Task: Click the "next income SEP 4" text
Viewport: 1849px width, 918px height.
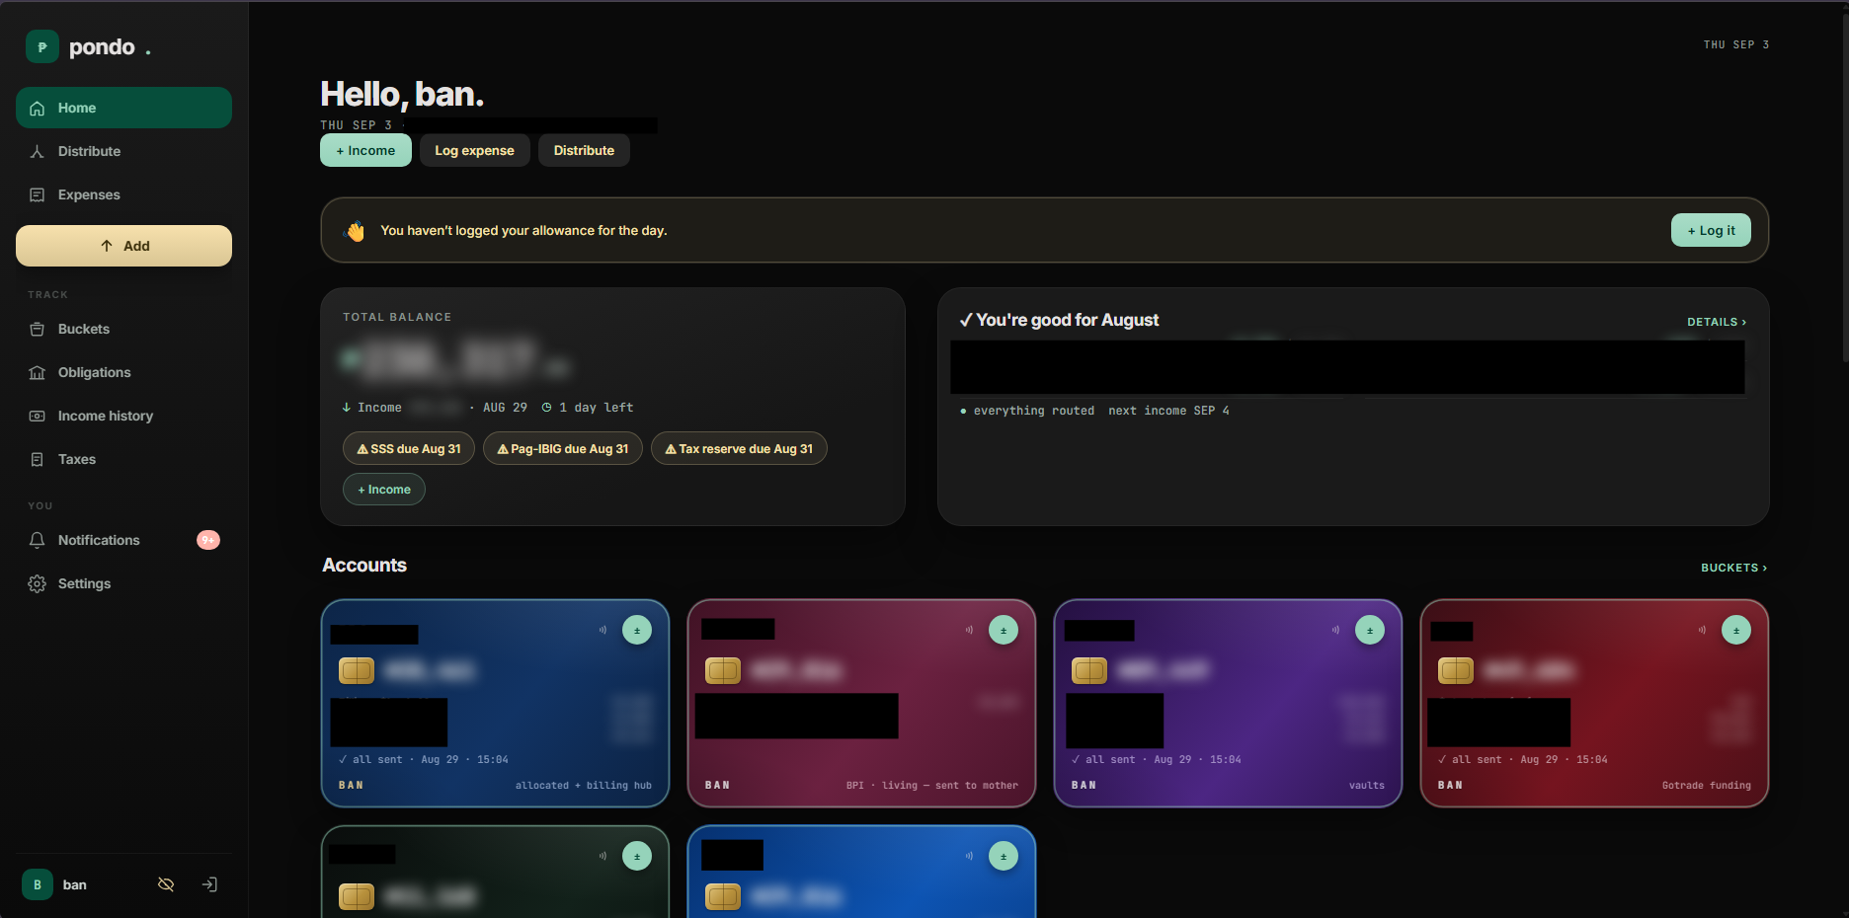Action: click(1168, 411)
